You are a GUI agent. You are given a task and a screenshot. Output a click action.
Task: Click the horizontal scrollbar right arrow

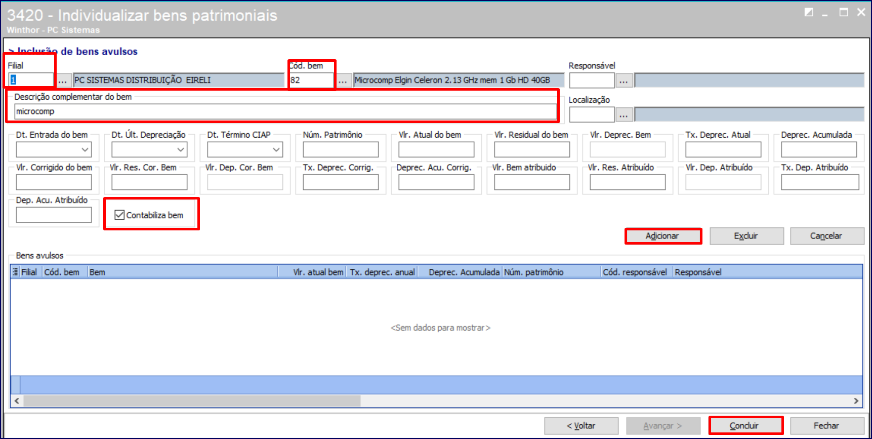[856, 401]
